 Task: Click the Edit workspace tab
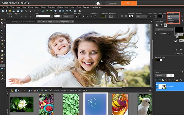click(x=129, y=3)
